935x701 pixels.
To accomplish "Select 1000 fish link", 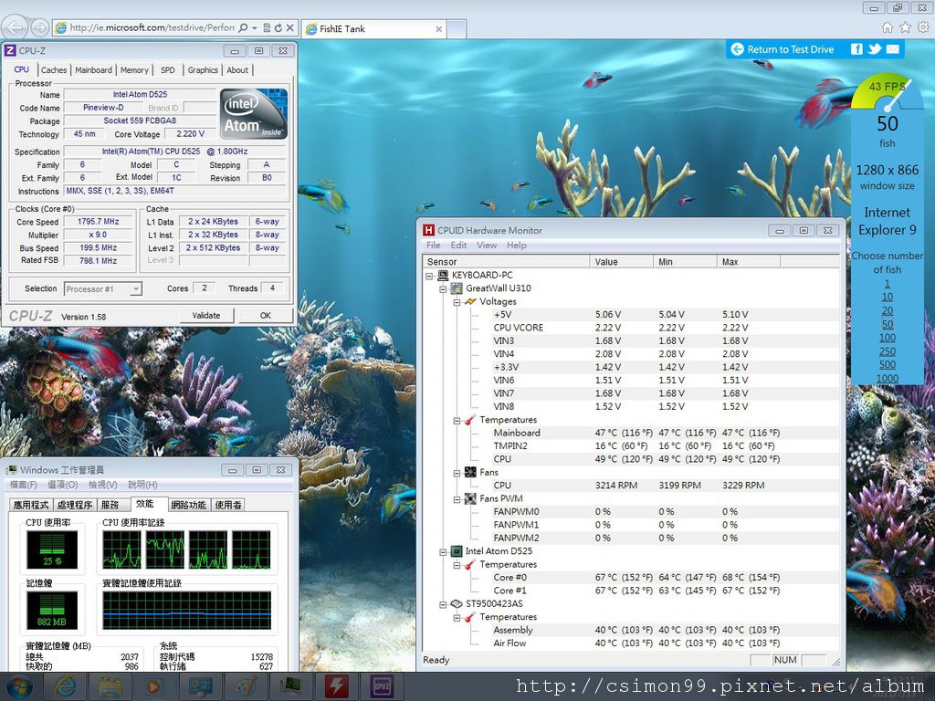I will click(887, 378).
